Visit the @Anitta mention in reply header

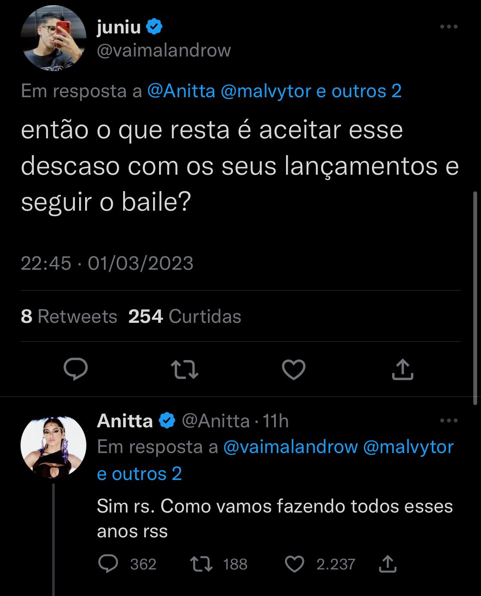pos(181,91)
